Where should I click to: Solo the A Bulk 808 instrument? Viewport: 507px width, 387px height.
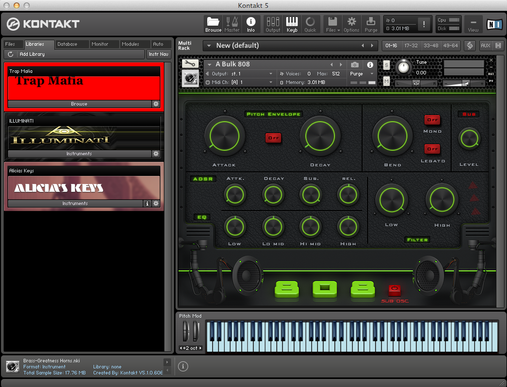click(x=386, y=65)
